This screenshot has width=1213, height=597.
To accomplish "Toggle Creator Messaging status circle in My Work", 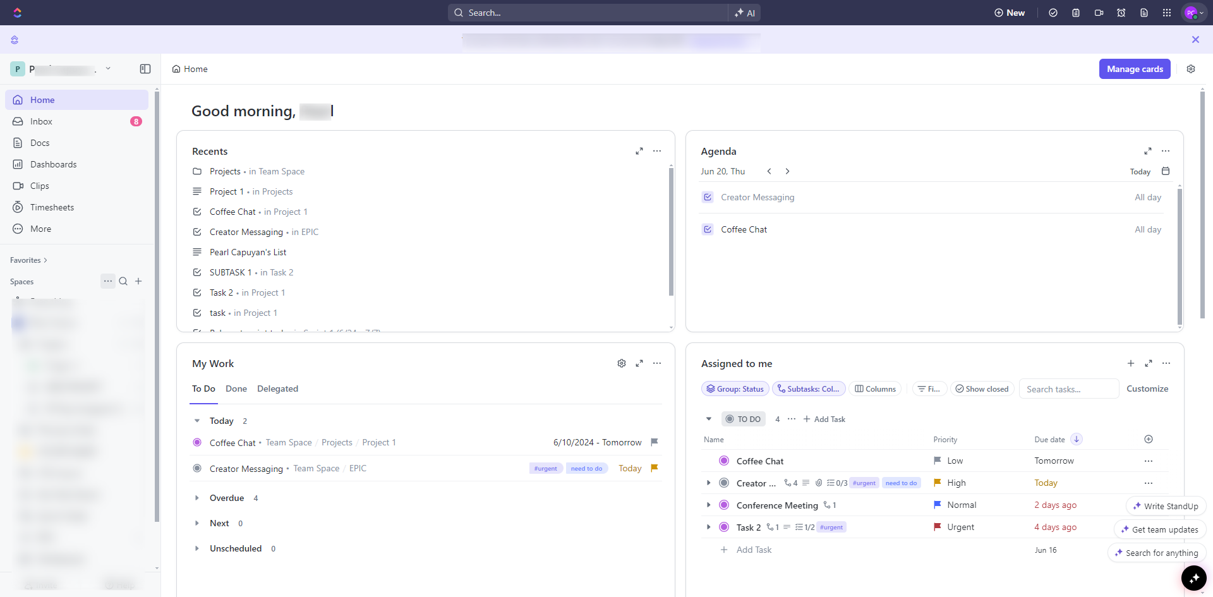I will point(197,468).
